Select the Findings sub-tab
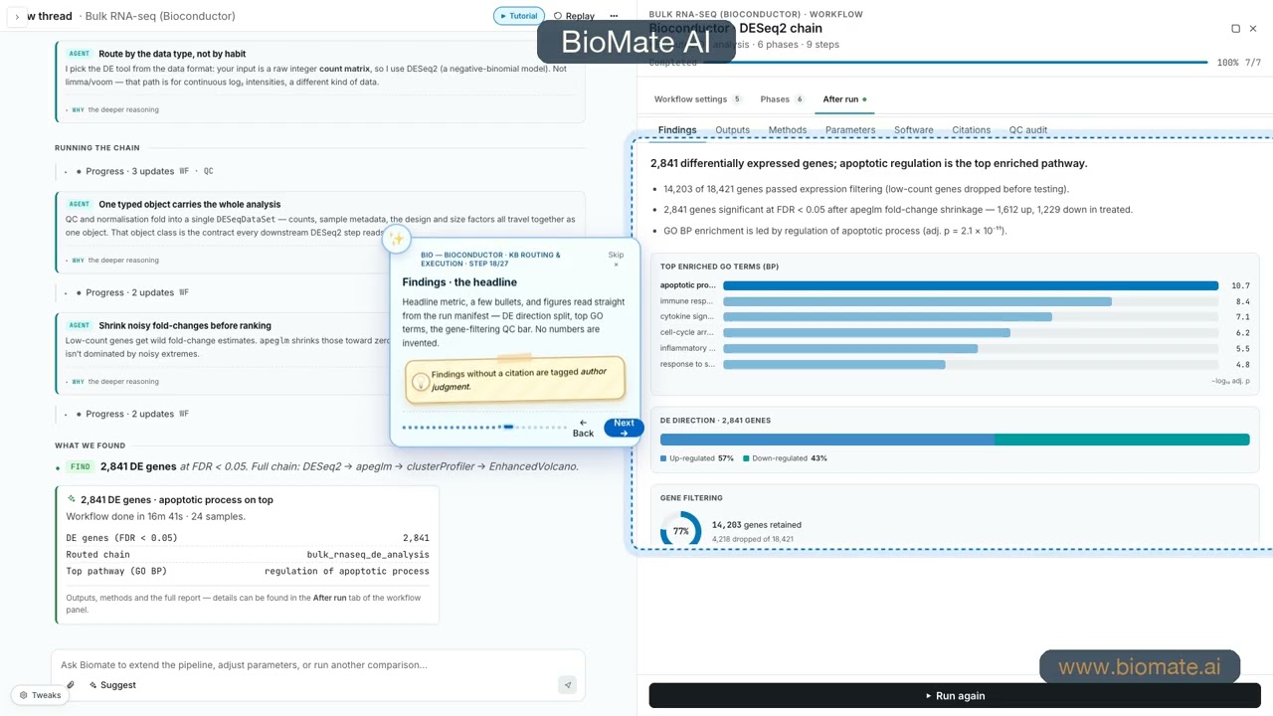Viewport: 1273px width, 716px height. (x=677, y=130)
